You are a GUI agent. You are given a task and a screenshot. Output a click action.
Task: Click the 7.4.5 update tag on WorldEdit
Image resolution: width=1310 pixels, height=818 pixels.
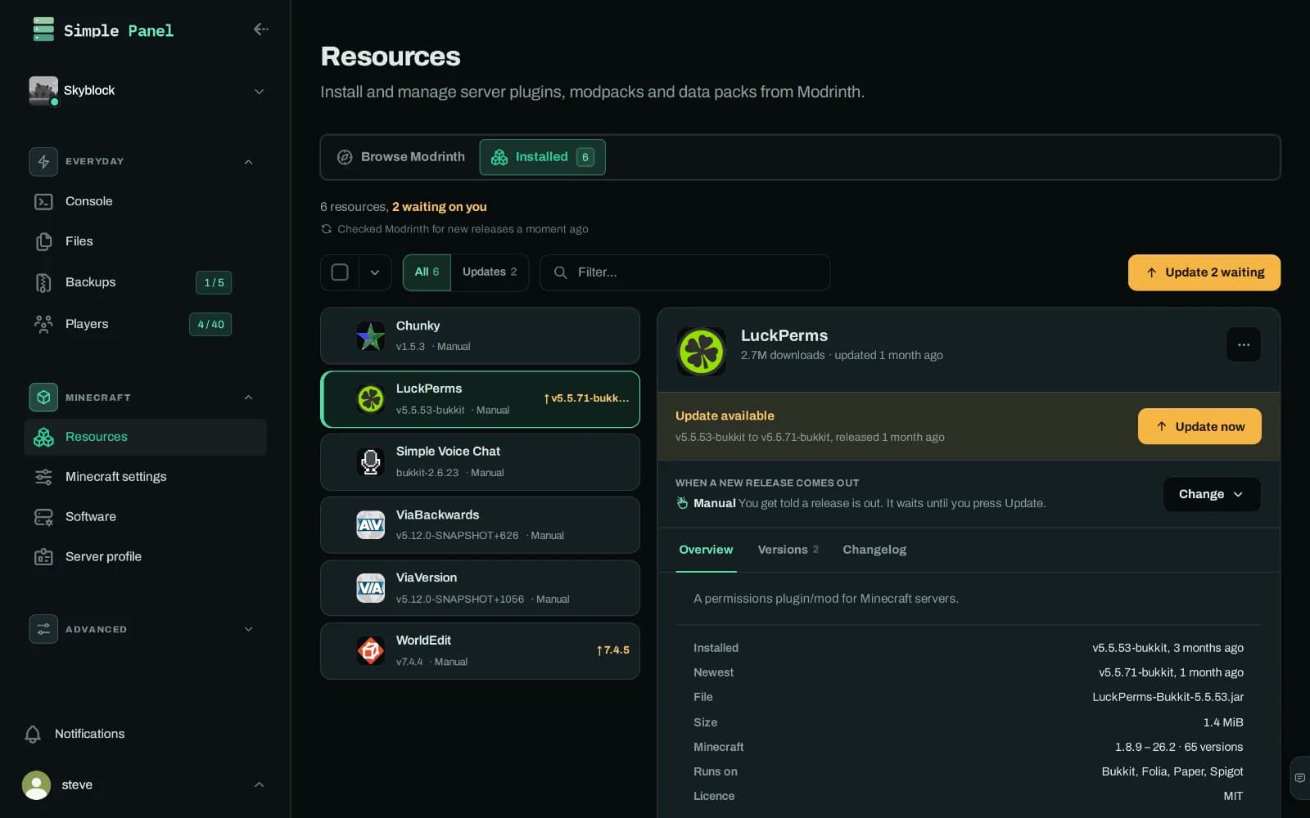click(x=612, y=650)
